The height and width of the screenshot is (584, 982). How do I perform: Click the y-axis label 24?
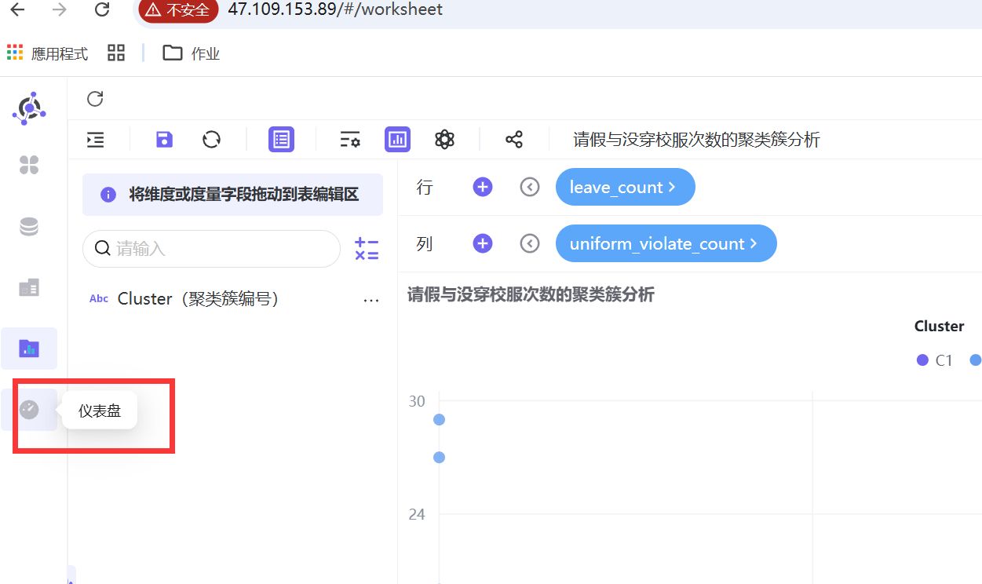point(417,514)
